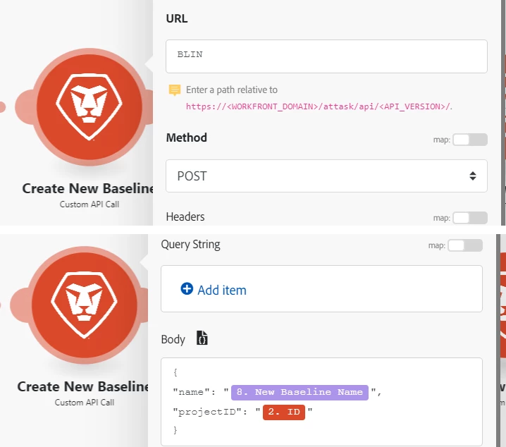Image resolution: width=506 pixels, height=447 pixels.
Task: Select the red 2. ID mapping pill
Action: pos(284,412)
